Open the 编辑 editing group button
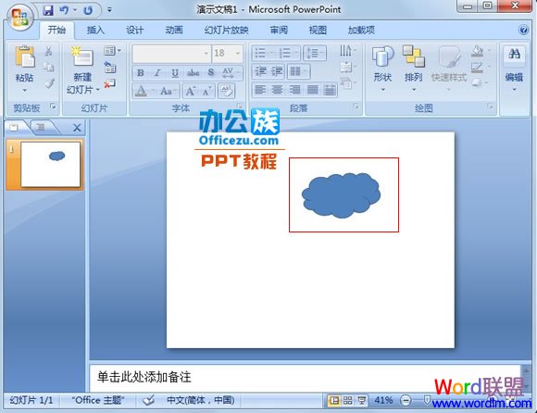This screenshot has height=413, width=537. point(514,69)
